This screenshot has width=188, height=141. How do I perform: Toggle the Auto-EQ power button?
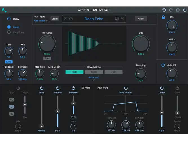point(163,65)
